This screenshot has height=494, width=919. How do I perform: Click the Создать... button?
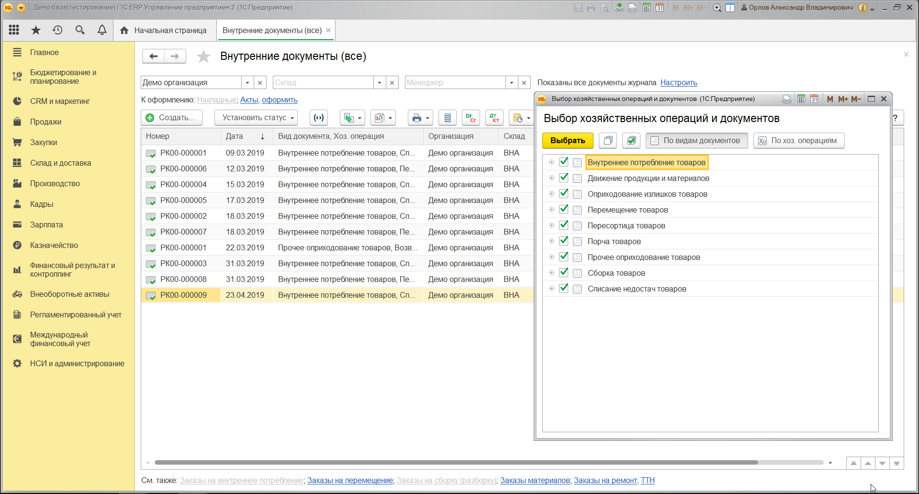tap(171, 118)
